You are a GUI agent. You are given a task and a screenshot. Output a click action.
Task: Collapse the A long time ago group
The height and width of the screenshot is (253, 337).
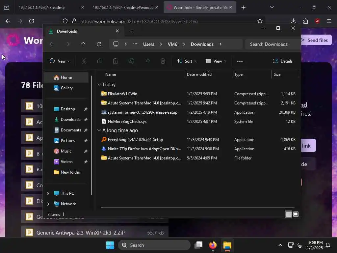(x=99, y=130)
